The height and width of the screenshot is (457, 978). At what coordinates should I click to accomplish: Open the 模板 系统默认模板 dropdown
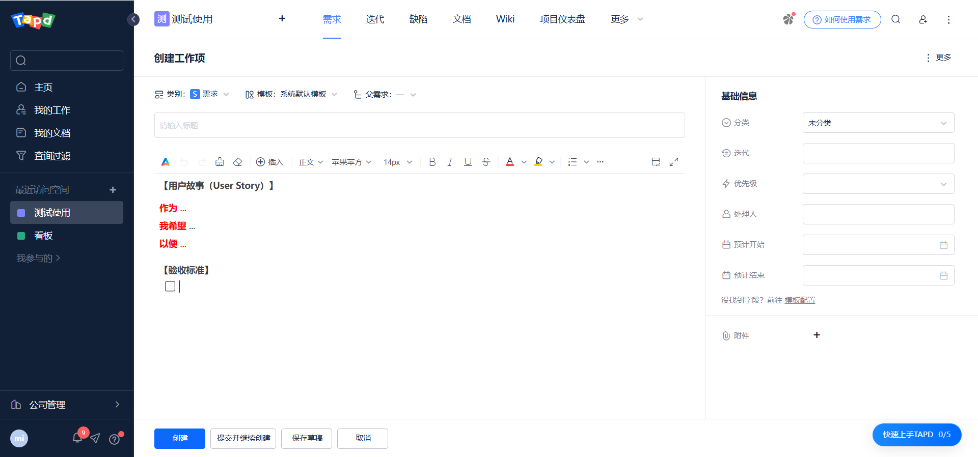coord(308,94)
